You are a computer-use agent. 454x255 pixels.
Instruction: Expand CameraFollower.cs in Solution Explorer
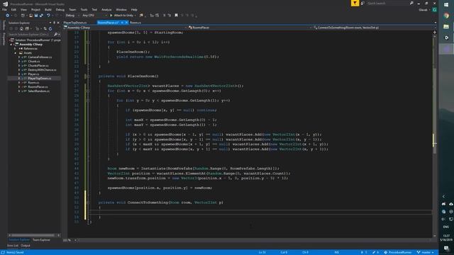pyautogui.click(x=19, y=57)
